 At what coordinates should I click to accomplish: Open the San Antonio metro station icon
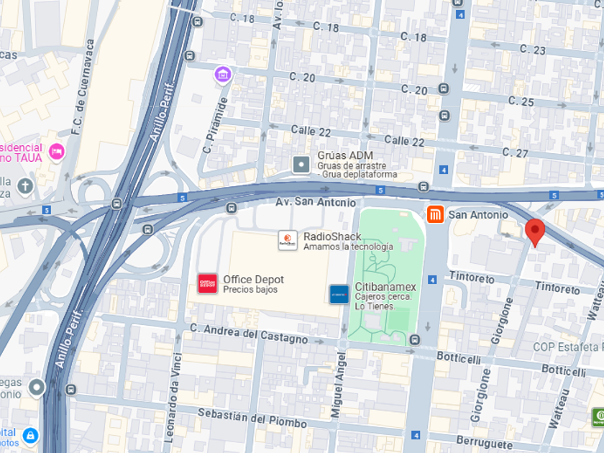[435, 214]
